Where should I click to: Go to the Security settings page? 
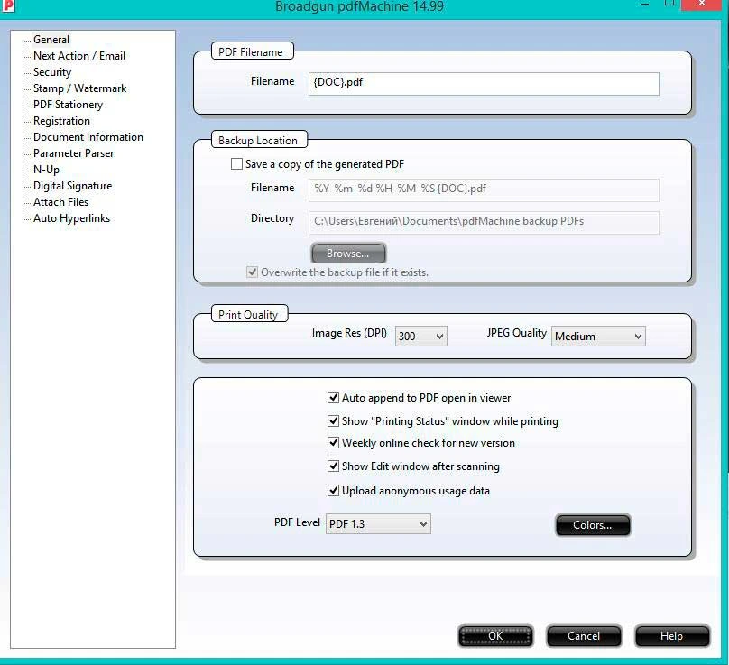click(52, 72)
